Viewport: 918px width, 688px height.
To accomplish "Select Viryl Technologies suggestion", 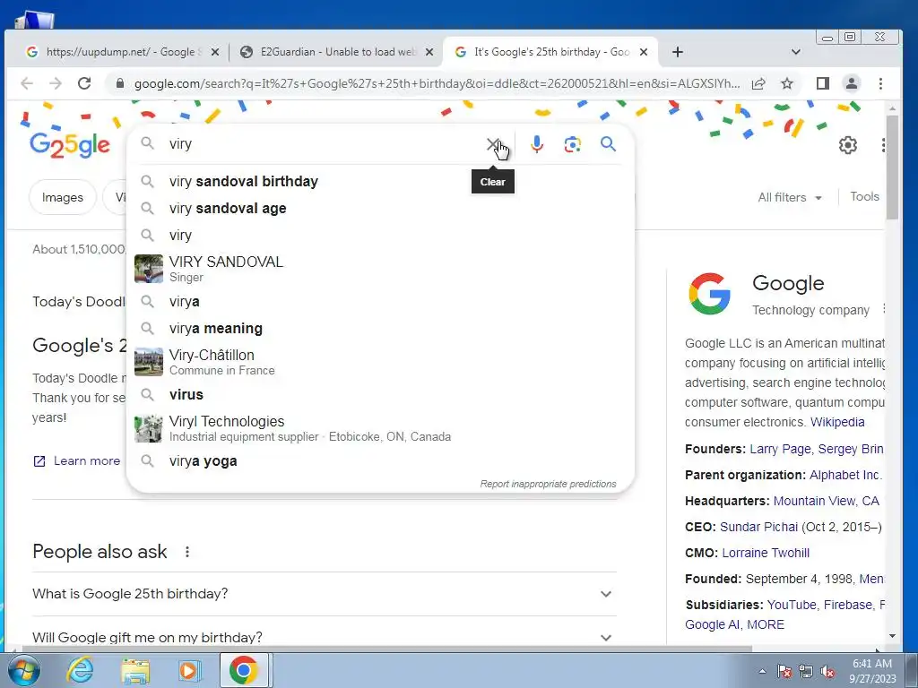I will (380, 428).
